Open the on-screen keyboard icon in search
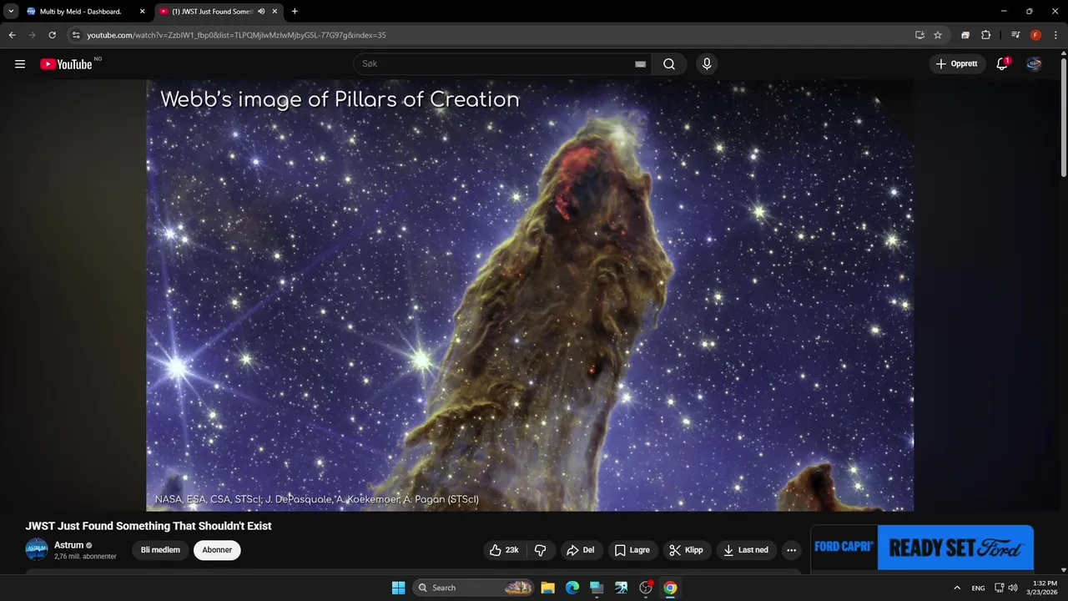The height and width of the screenshot is (601, 1068). click(x=640, y=64)
